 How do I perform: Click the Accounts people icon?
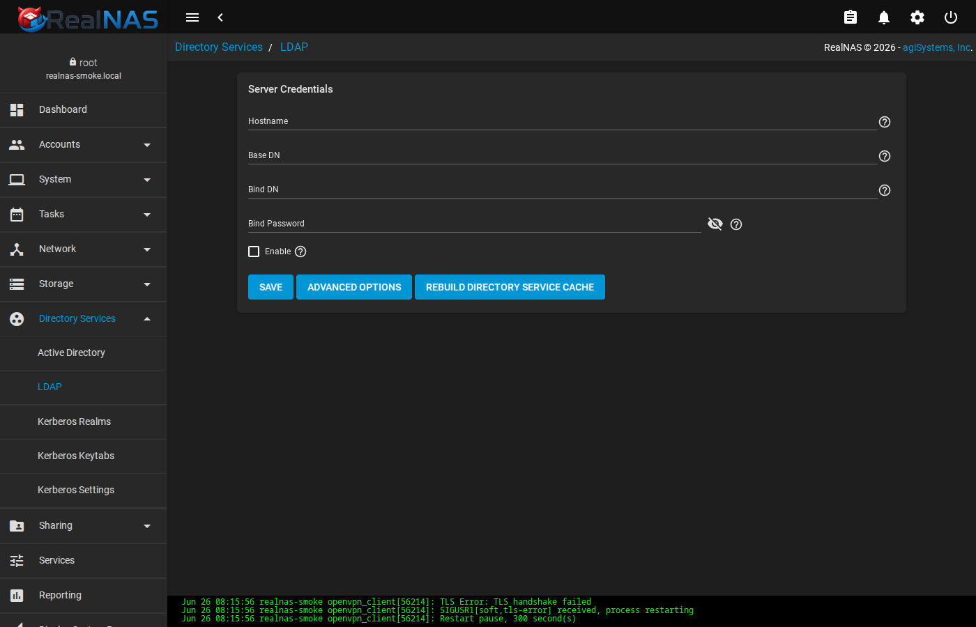click(17, 145)
